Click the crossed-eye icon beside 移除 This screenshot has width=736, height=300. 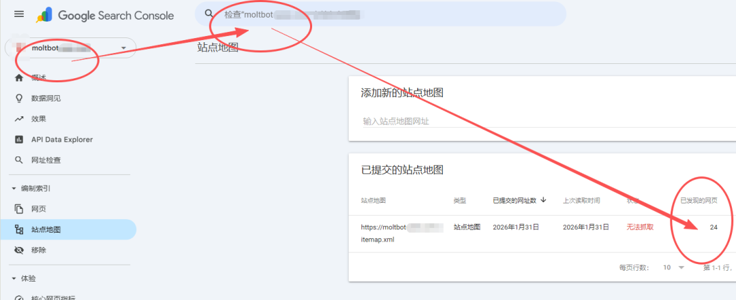(x=19, y=250)
